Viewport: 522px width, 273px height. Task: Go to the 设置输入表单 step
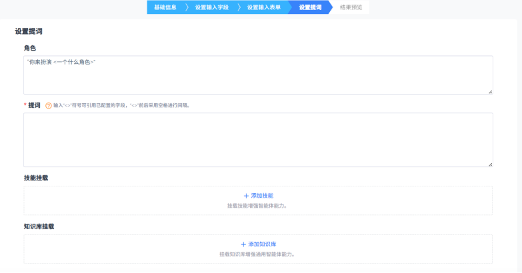pos(263,7)
